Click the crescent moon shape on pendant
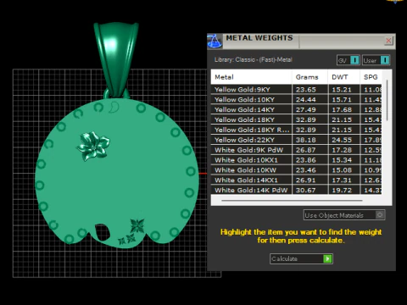Image resolution: width=407 pixels, height=305 pixels. pyautogui.click(x=114, y=107)
